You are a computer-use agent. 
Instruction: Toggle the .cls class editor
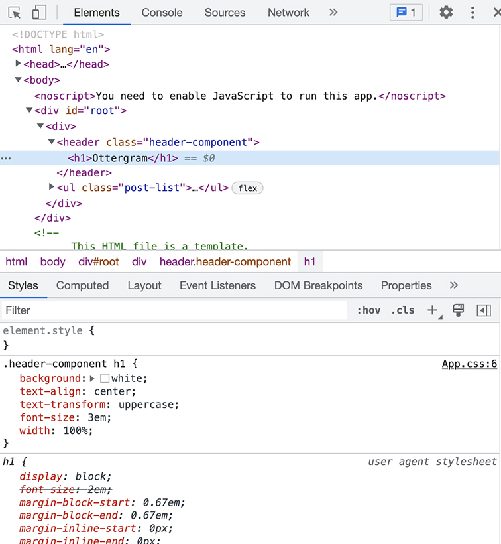(x=402, y=310)
